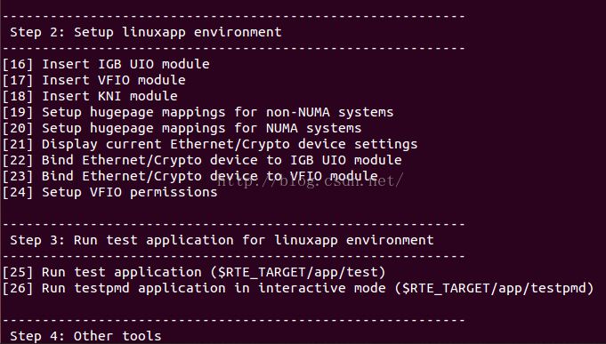Select option 17 Insert VFIO module

click(x=94, y=80)
